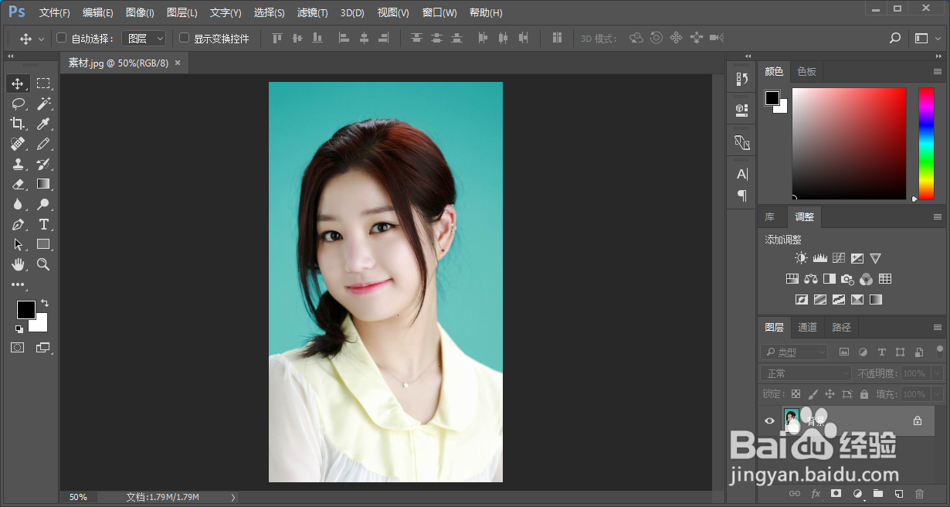Open the 图像(I) menu
This screenshot has width=950, height=507.
pos(140,13)
